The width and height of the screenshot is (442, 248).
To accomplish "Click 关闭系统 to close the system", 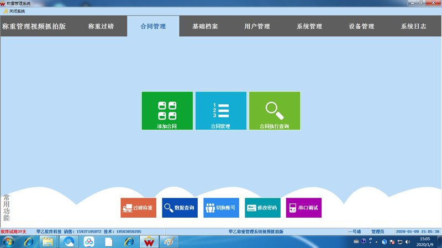I will point(14,11).
